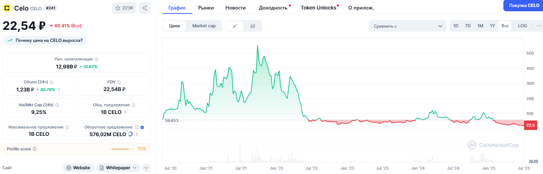543x174 pixels.
Task: Click the Profile score progress bar
Action: pos(123,149)
